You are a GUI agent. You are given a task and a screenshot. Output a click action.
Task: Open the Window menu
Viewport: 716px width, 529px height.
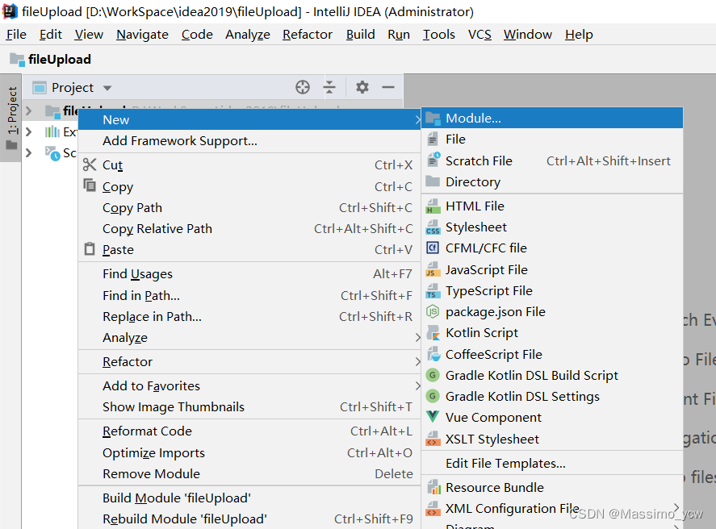(x=528, y=35)
